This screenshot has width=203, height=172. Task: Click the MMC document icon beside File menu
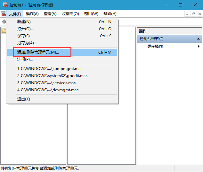[4, 14]
